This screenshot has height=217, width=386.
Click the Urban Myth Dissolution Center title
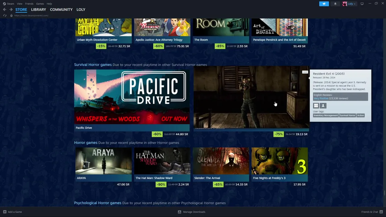click(x=97, y=40)
